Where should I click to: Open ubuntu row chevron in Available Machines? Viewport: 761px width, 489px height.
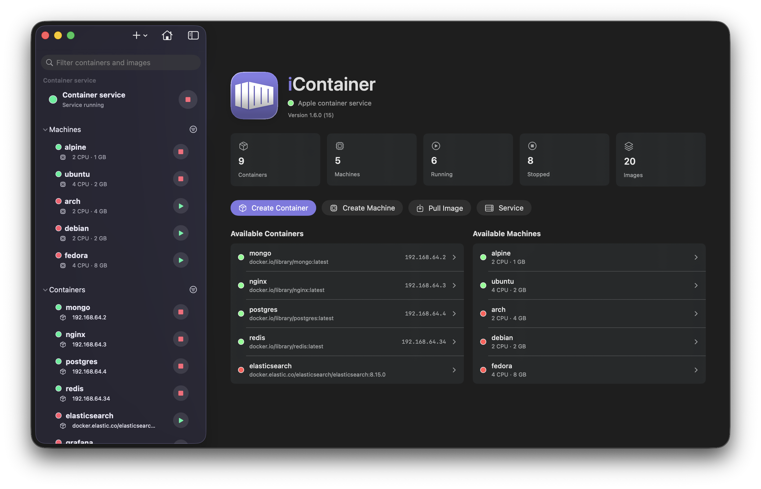tap(696, 285)
